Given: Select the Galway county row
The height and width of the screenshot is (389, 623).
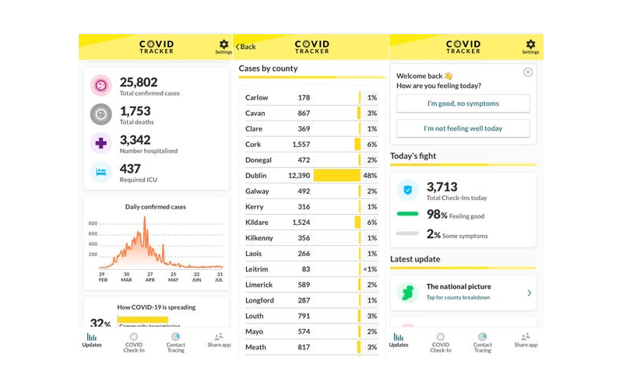Looking at the screenshot, I should 312,191.
